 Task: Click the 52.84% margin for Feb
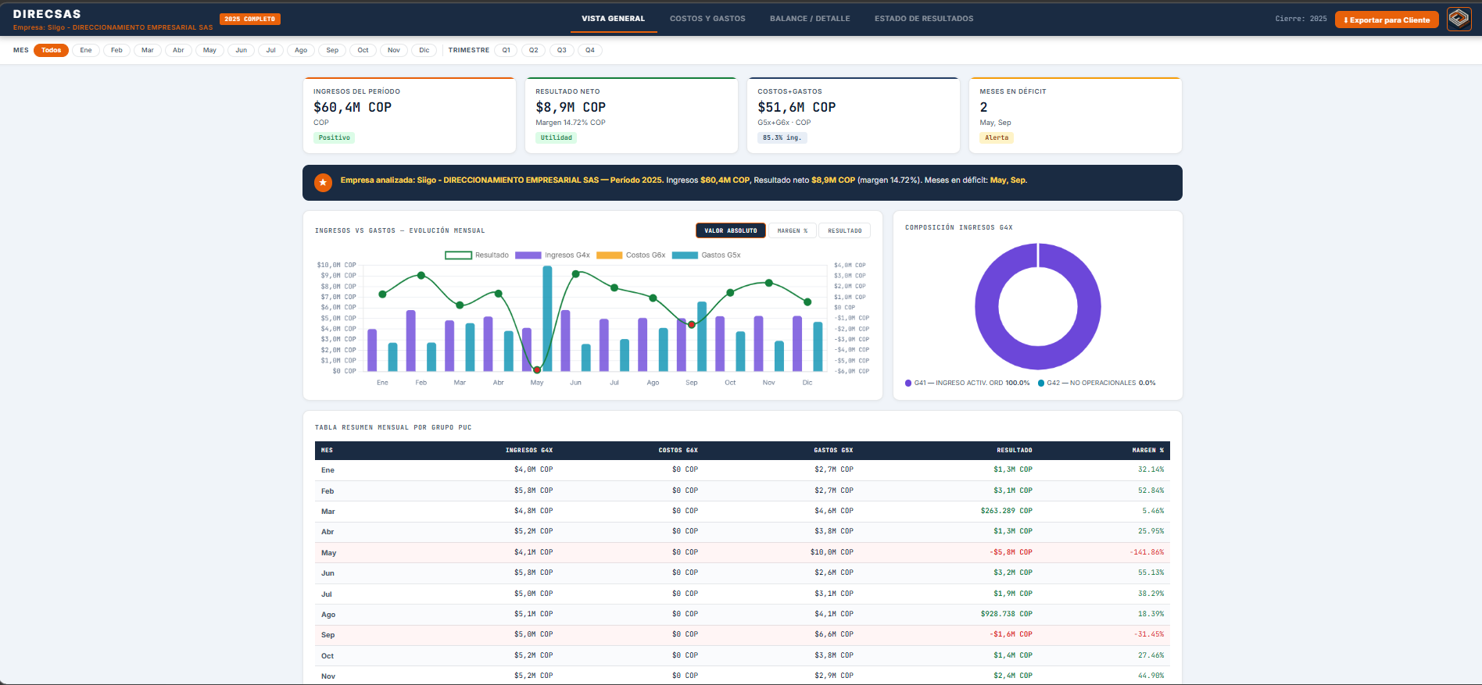(1151, 491)
